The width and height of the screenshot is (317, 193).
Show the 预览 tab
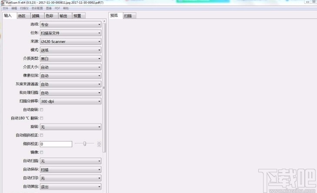point(116,16)
